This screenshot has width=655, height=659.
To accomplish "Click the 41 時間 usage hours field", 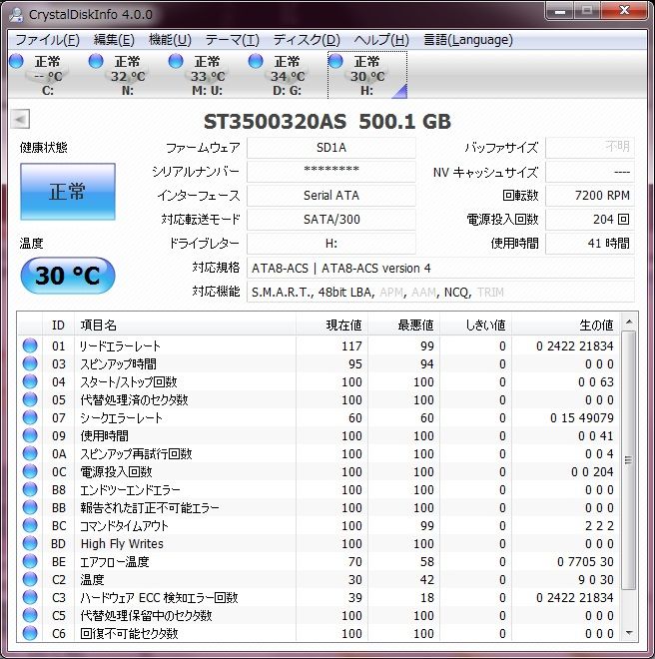I will pos(590,244).
